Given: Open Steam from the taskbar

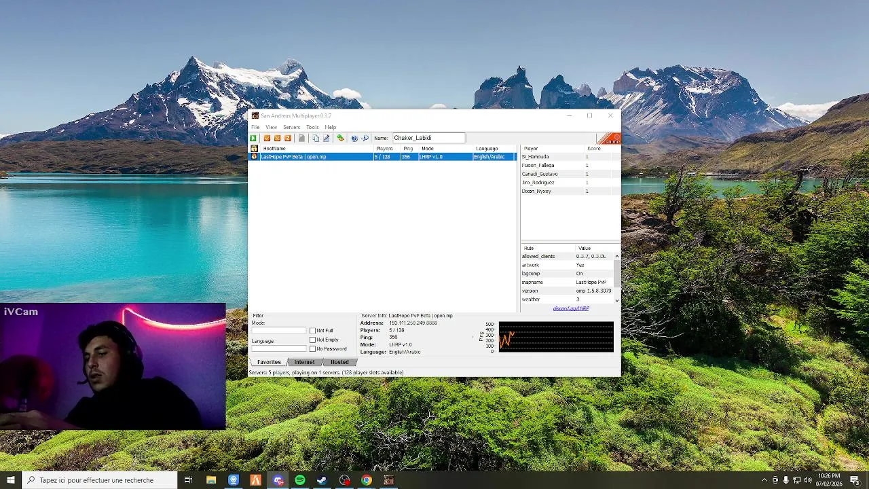Looking at the screenshot, I should point(322,480).
